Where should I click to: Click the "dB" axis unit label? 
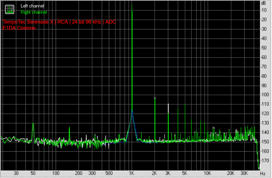point(263,3)
